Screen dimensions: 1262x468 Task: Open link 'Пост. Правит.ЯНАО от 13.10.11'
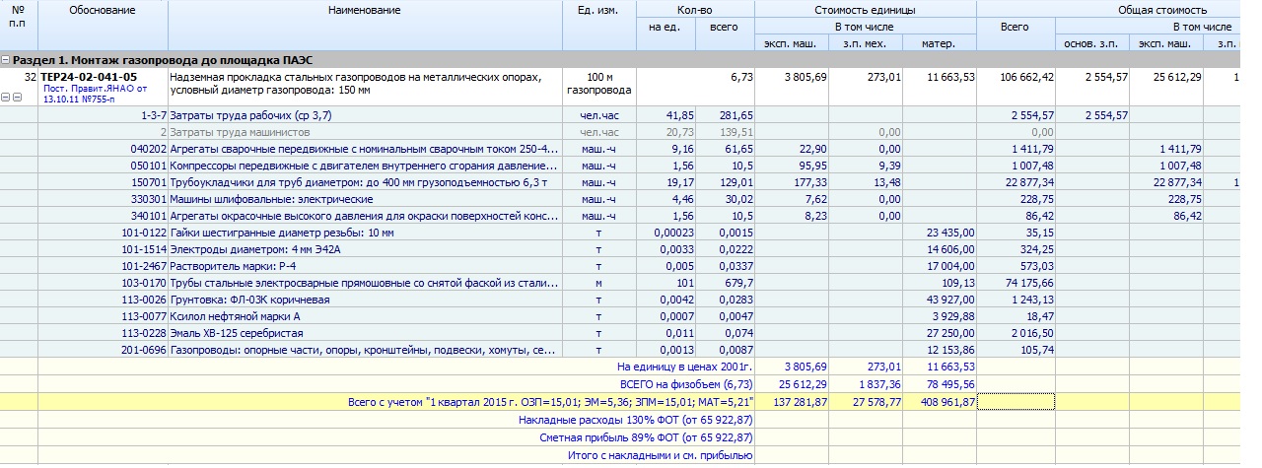(x=94, y=93)
